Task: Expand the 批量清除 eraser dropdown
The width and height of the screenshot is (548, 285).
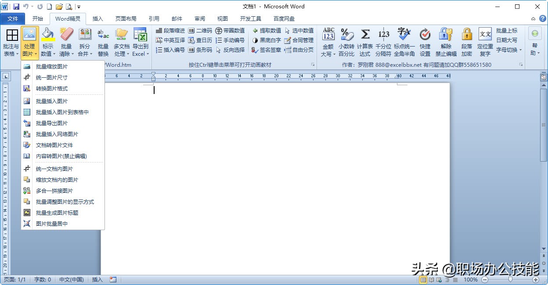Action: 66,43
